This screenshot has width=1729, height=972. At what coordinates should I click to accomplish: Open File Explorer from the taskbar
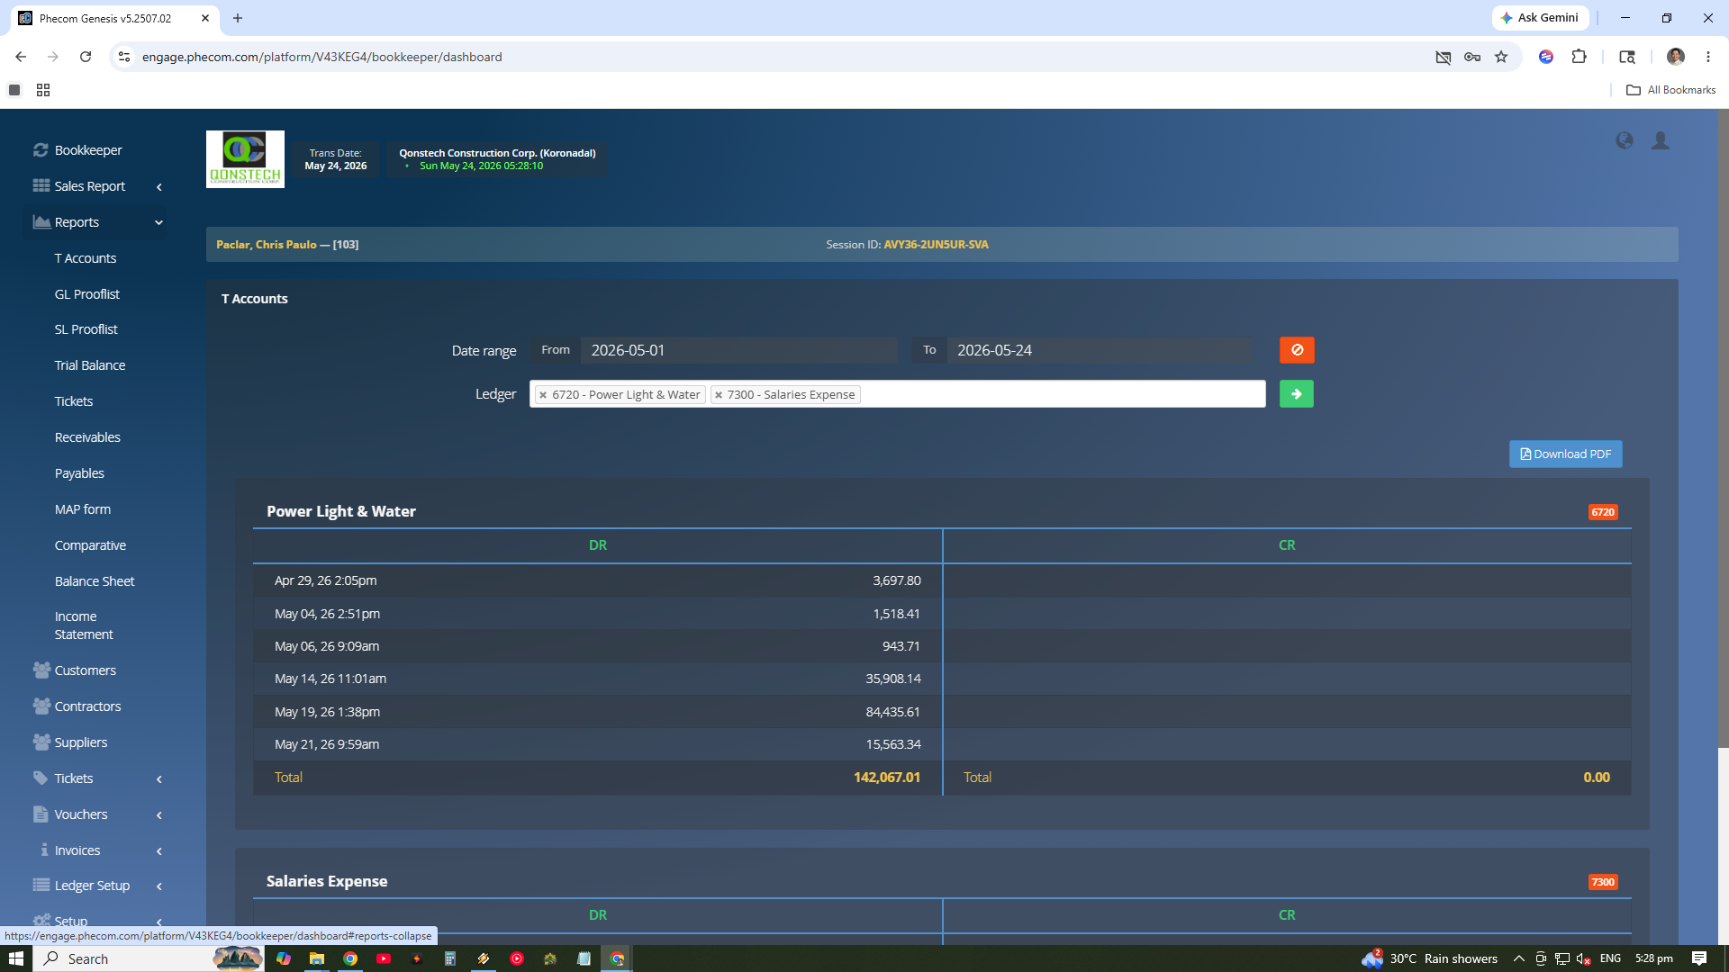(316, 958)
